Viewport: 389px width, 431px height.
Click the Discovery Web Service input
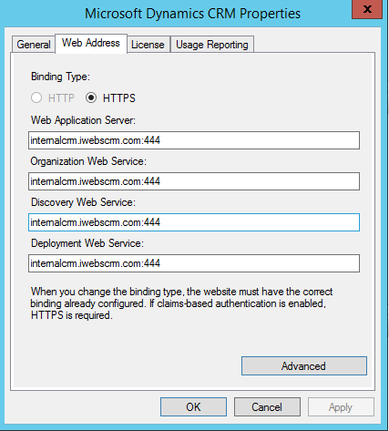point(194,222)
